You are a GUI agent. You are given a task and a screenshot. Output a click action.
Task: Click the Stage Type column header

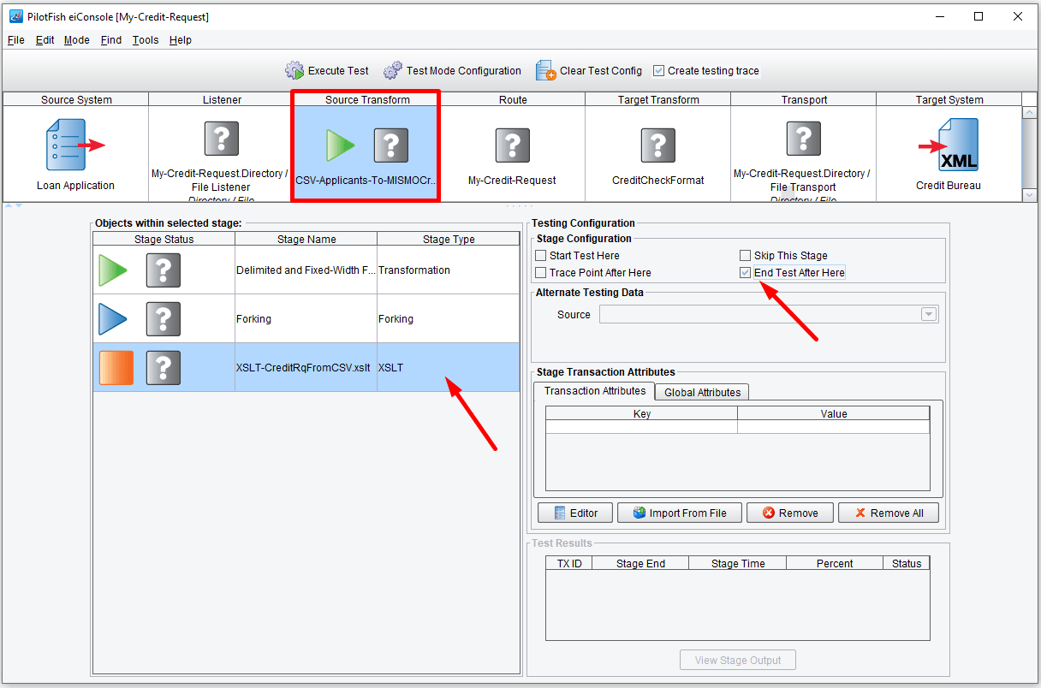449,240
